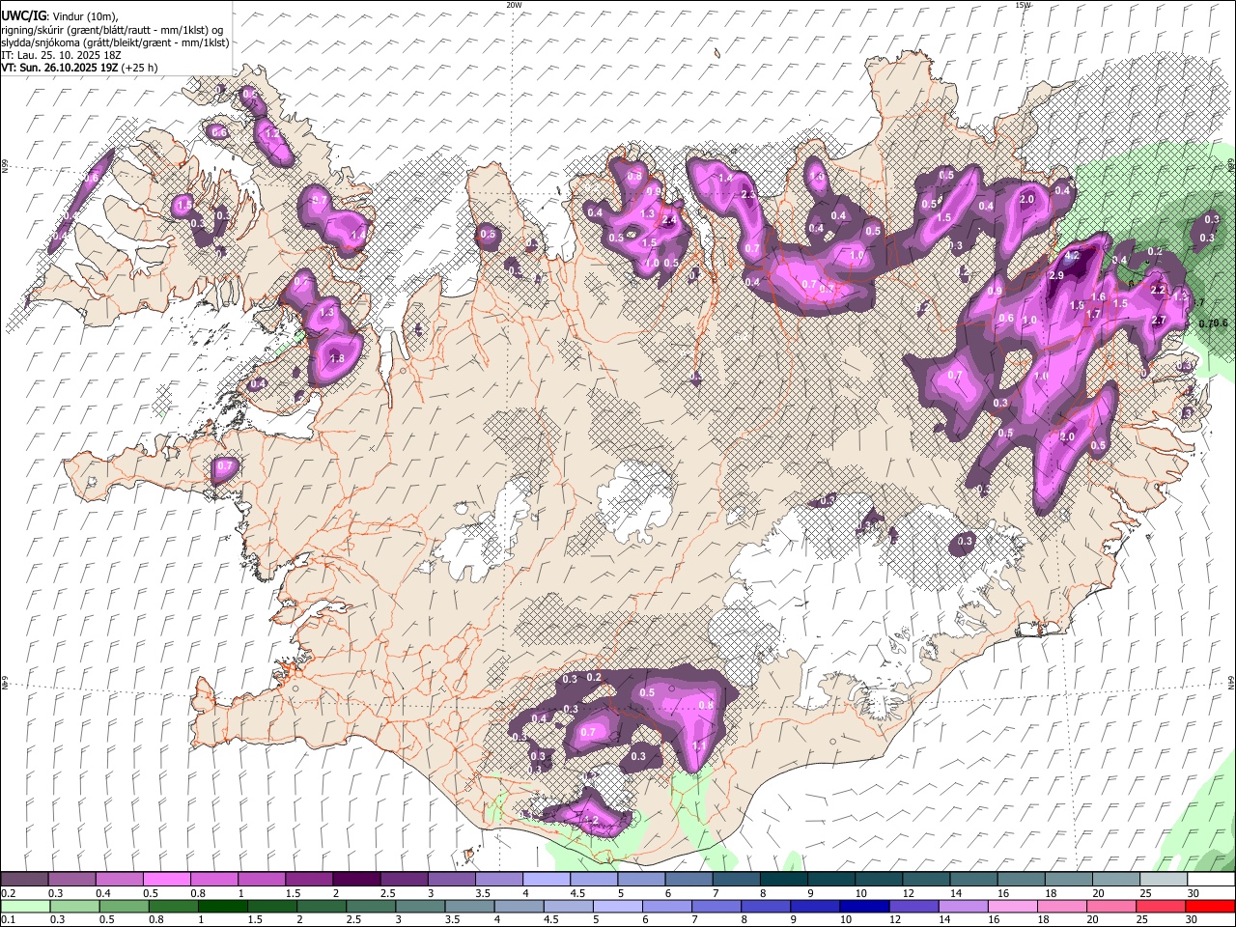Viewport: 1236px width, 927px height.
Task: Pick the bright red swatch after bottom-row 30
Action: (1211, 906)
